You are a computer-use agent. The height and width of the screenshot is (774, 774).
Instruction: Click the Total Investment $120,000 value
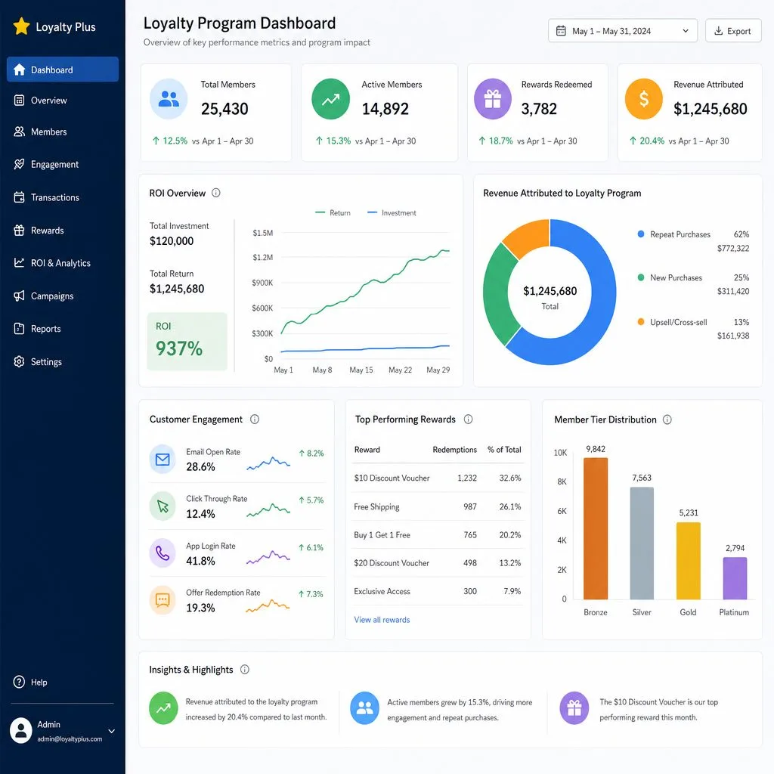172,241
